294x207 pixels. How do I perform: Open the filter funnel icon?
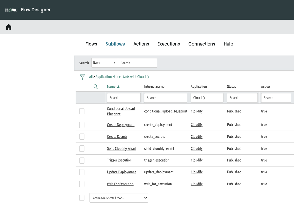click(x=82, y=77)
